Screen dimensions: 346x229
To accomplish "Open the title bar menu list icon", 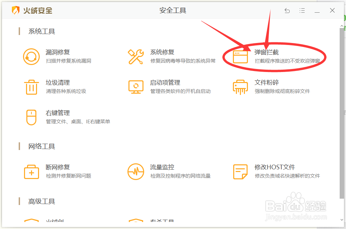I will point(302,10).
